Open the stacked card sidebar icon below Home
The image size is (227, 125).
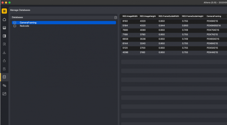pos(4,28)
